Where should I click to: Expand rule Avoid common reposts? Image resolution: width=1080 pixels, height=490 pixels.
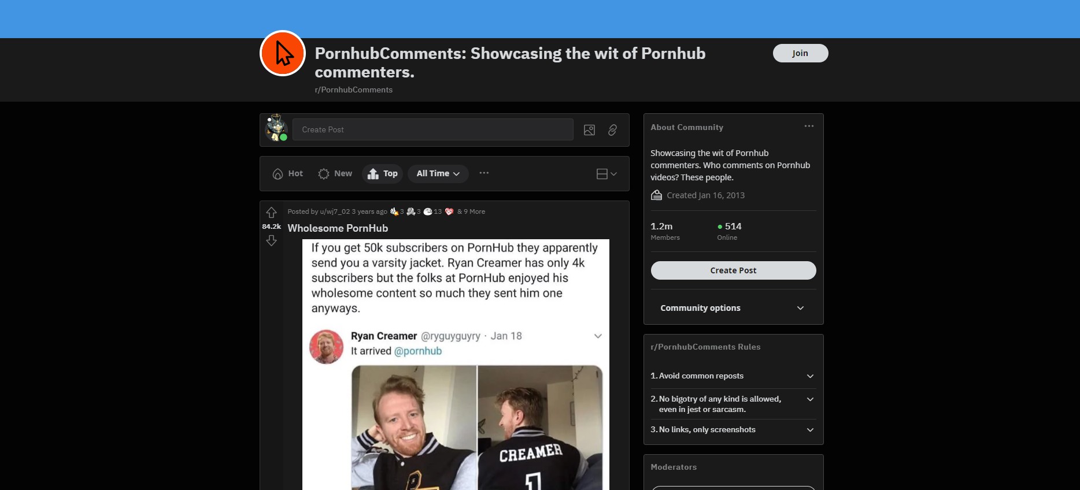click(733, 376)
